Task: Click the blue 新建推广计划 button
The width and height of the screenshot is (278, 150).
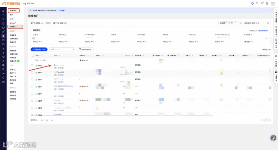Action: [x=39, y=49]
